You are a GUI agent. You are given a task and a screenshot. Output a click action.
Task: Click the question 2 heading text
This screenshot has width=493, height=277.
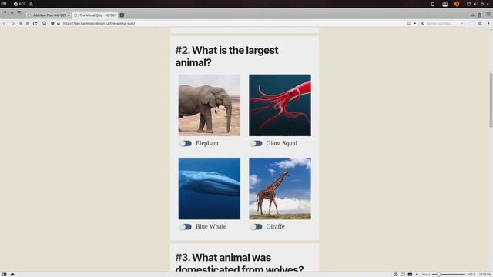click(x=226, y=56)
